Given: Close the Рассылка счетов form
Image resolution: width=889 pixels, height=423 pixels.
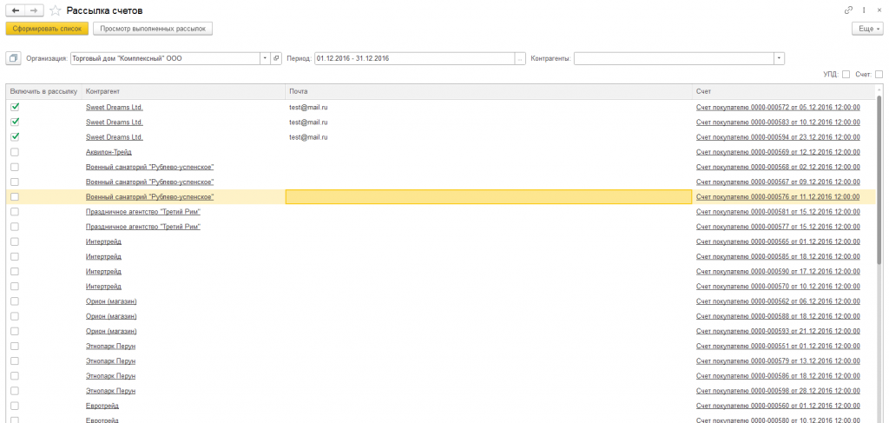Looking at the screenshot, I should pos(879,10).
